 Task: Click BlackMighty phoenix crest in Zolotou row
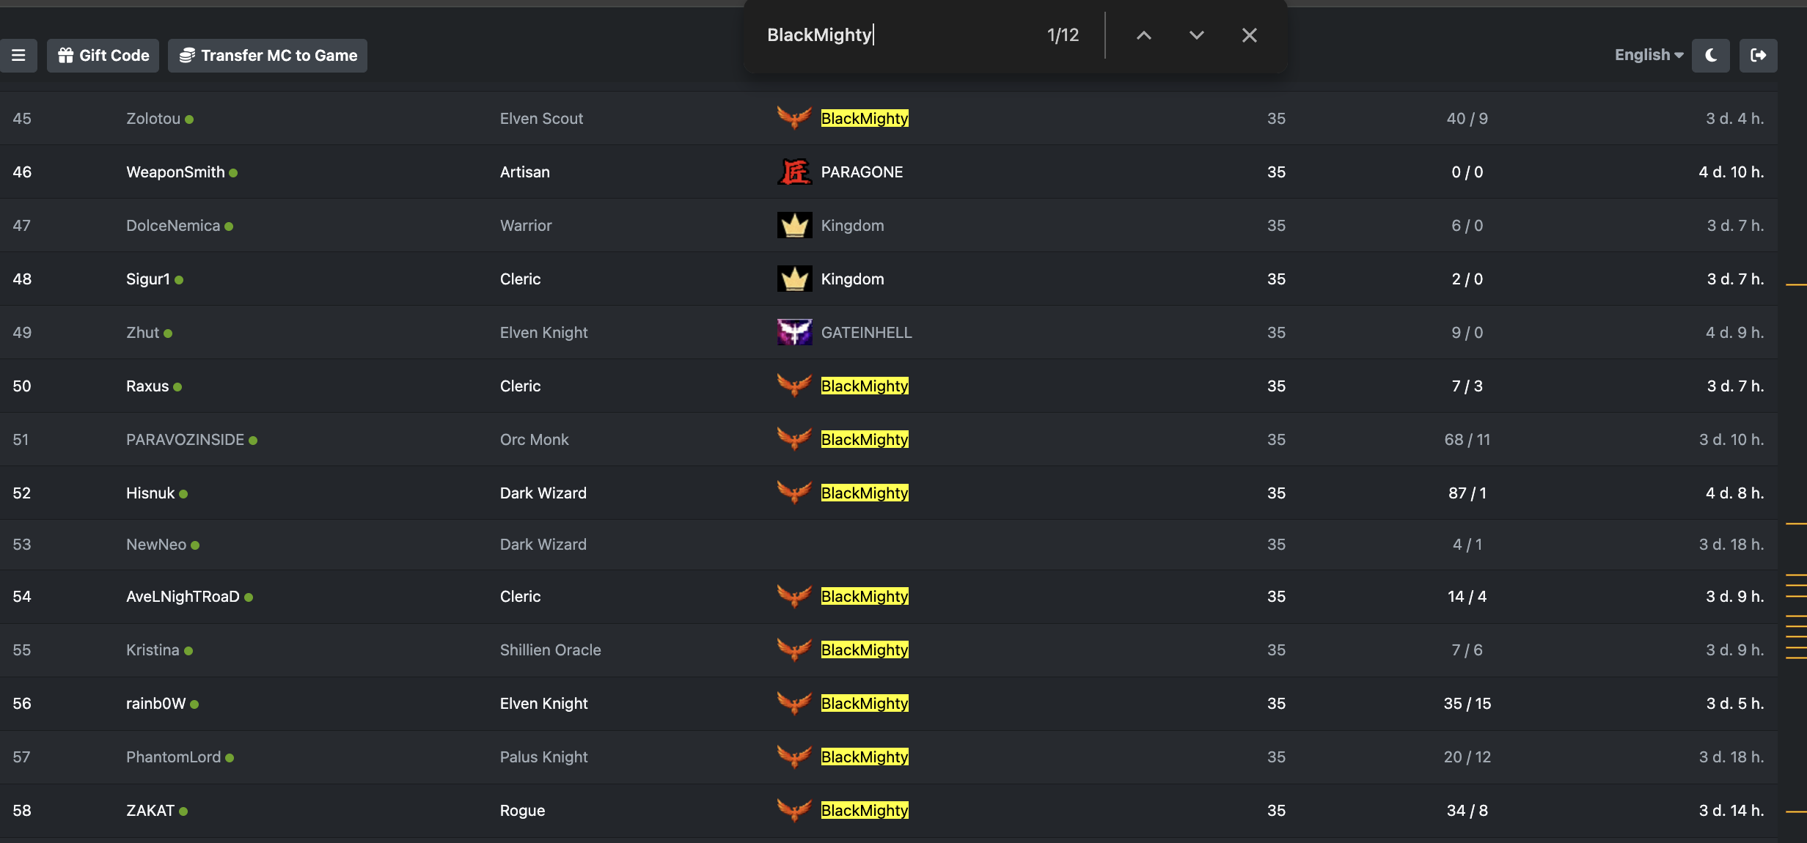tap(795, 118)
